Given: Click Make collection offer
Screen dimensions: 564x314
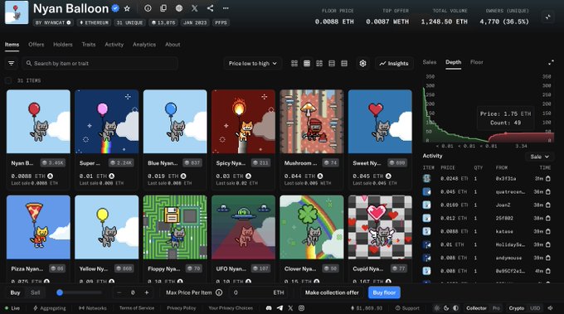Looking at the screenshot, I should [x=332, y=292].
